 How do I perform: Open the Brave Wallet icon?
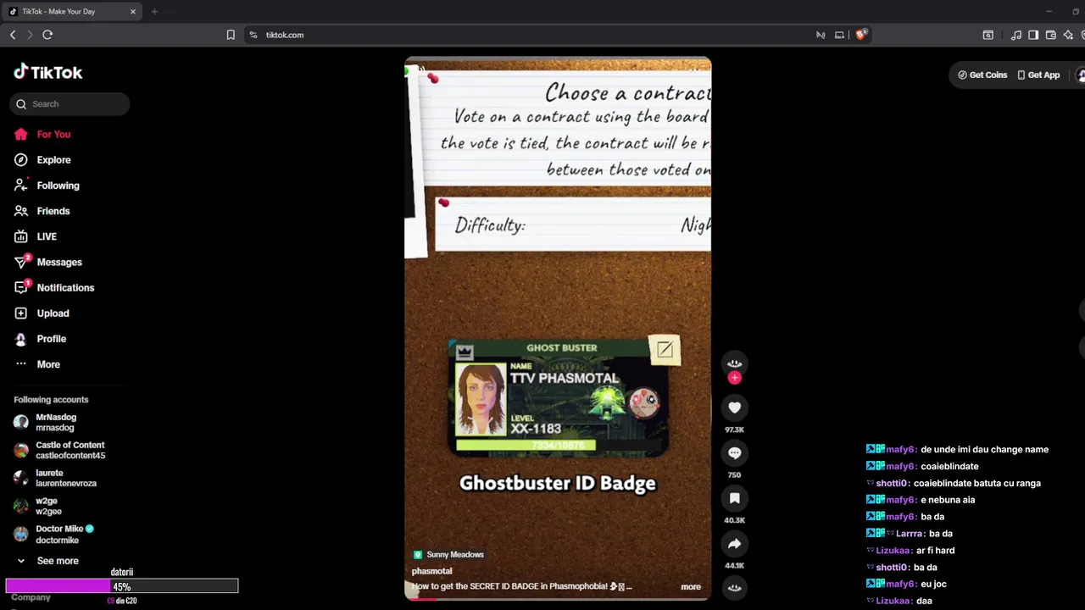pyautogui.click(x=1051, y=35)
